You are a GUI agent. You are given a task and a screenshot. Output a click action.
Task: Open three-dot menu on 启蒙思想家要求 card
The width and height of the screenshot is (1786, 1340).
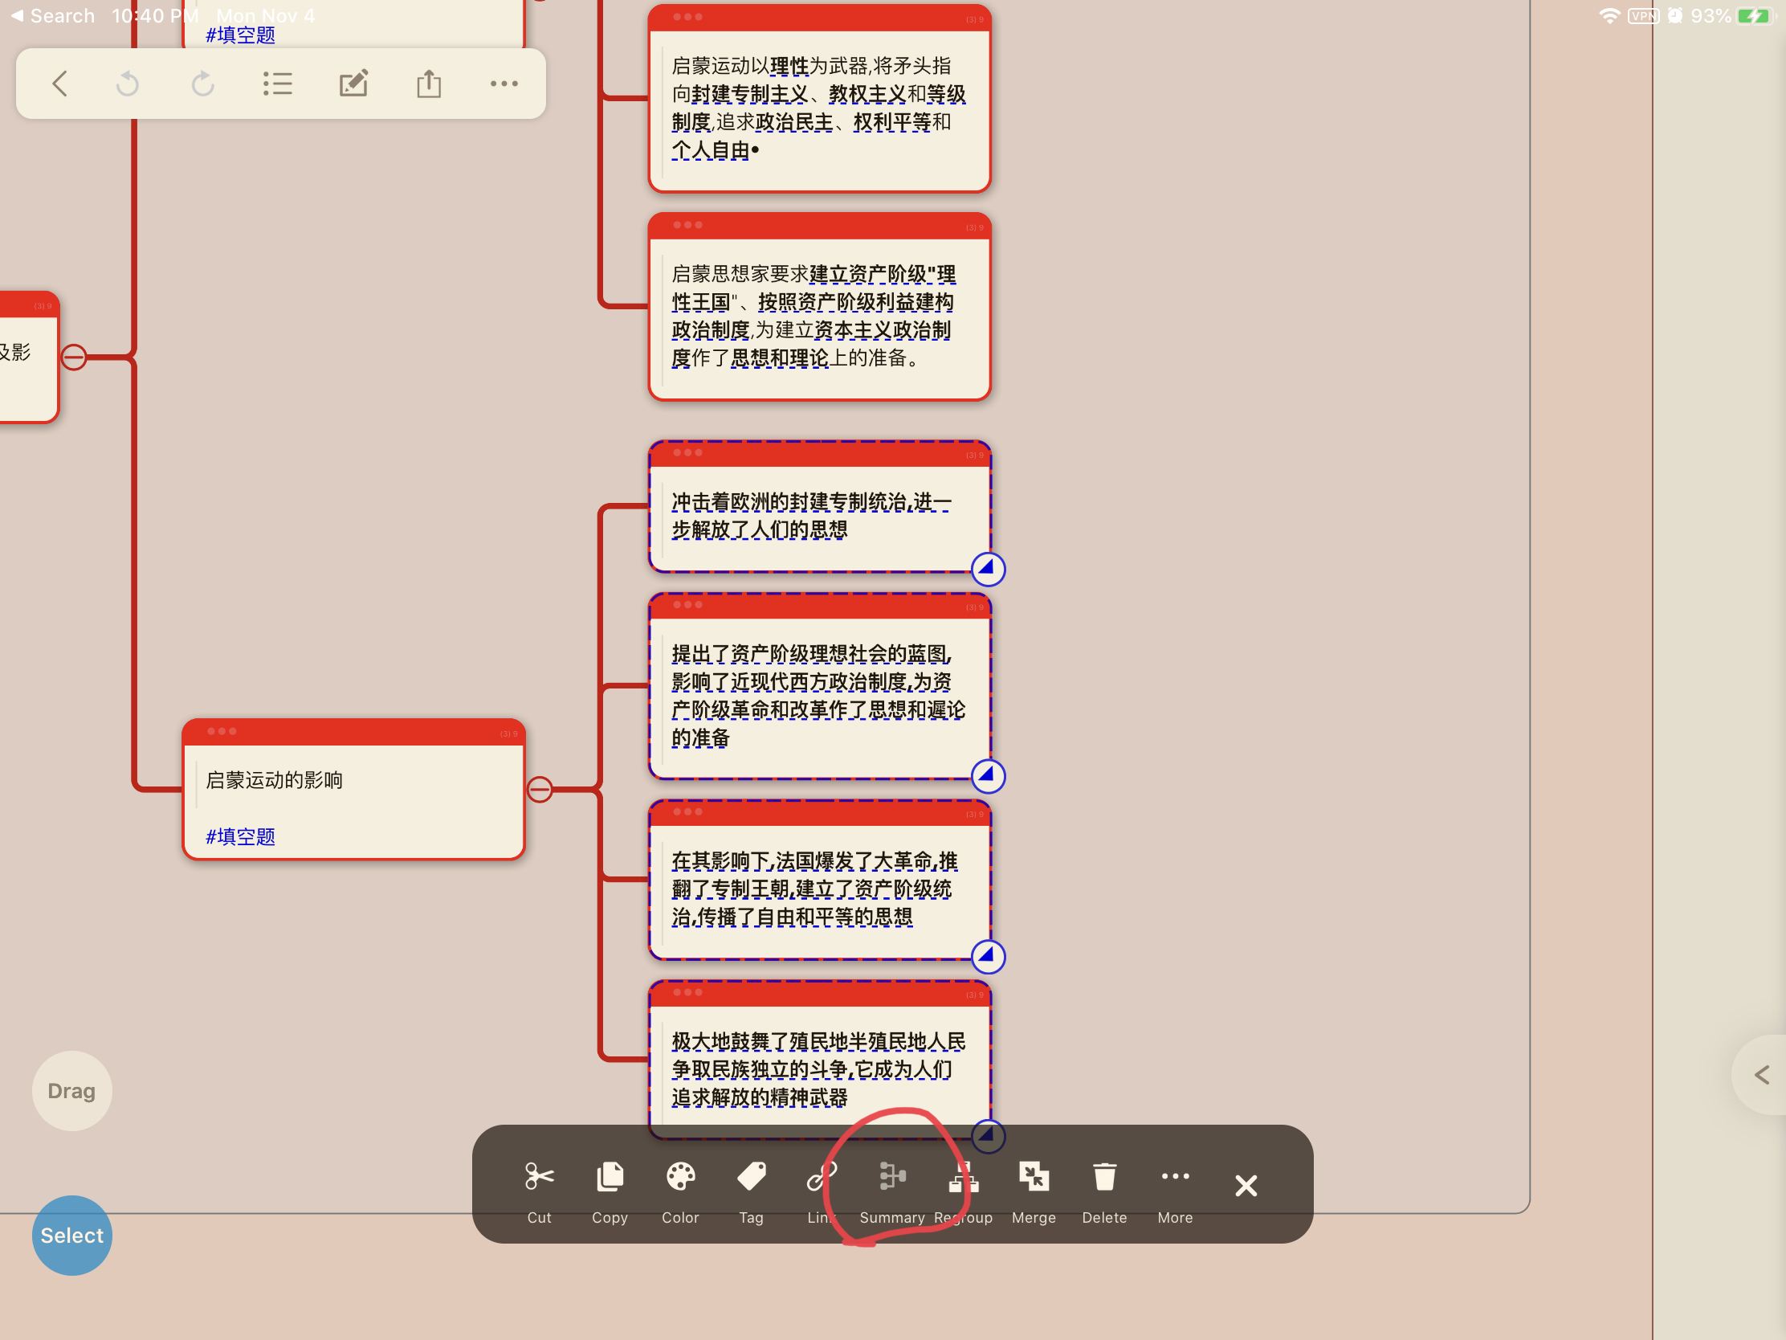point(687,226)
